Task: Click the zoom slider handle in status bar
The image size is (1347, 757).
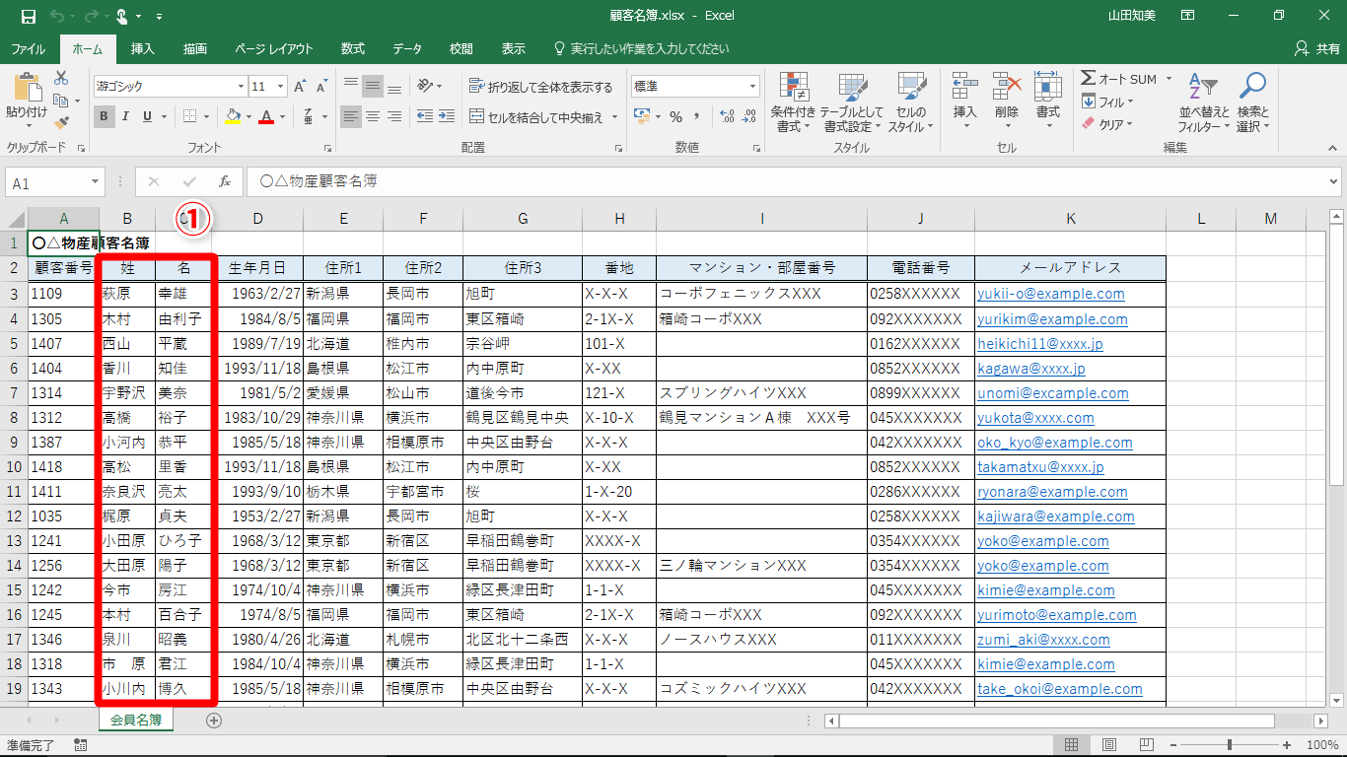Action: pyautogui.click(x=1229, y=745)
